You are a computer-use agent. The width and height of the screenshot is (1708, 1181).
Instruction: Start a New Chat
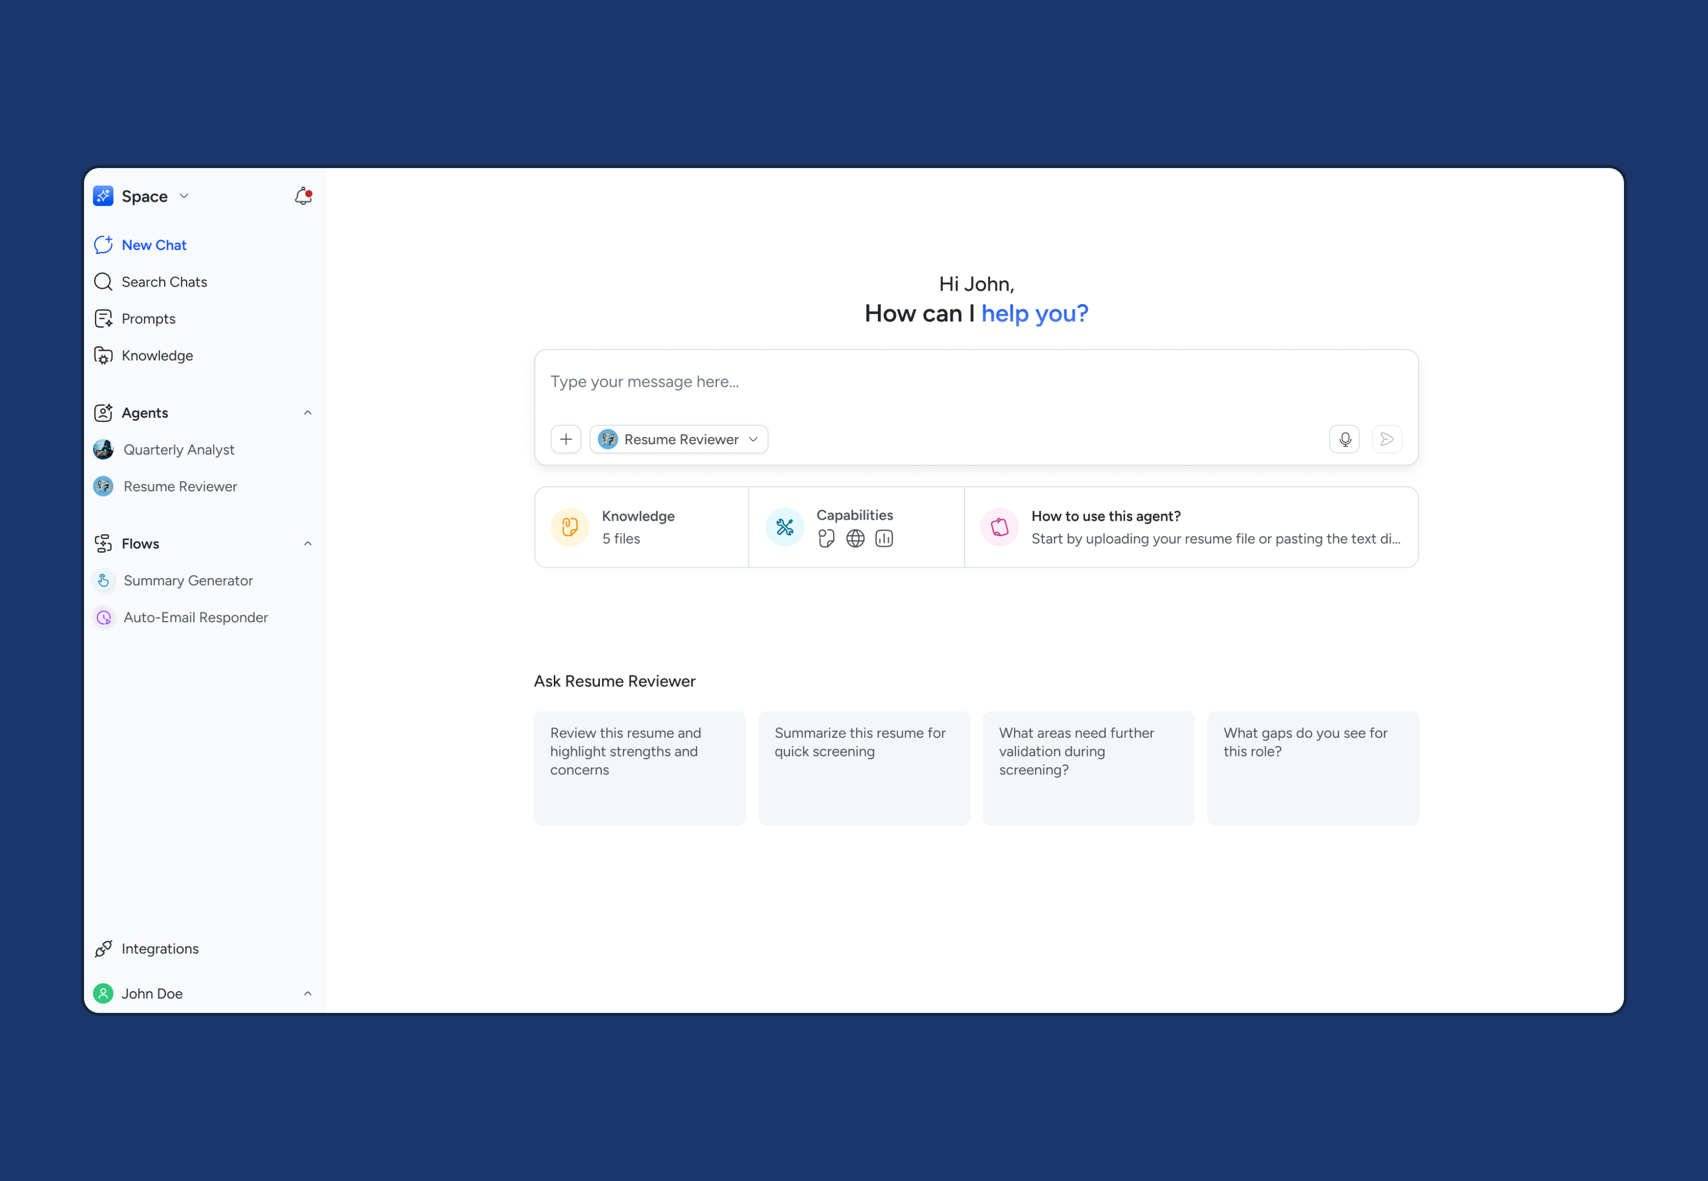click(154, 245)
